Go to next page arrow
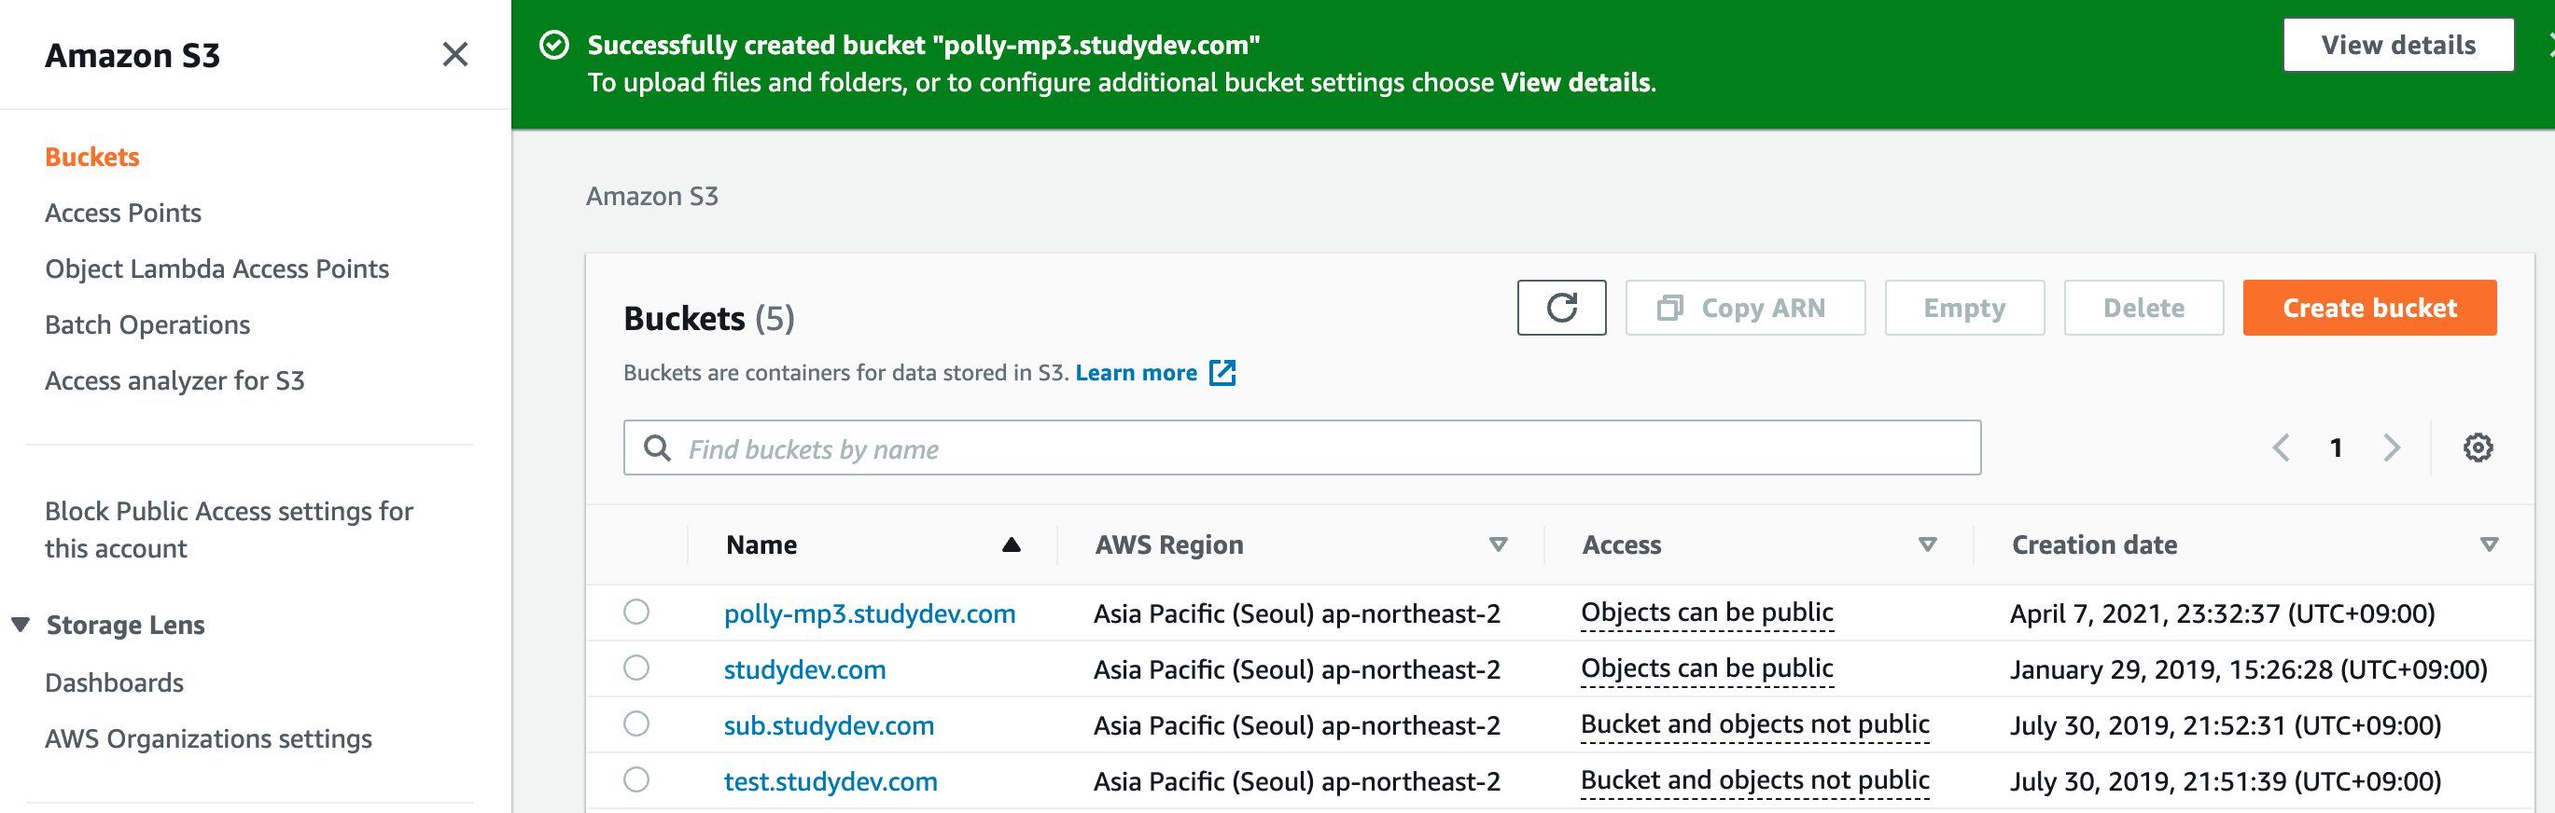This screenshot has height=813, width=2555. coord(2392,448)
